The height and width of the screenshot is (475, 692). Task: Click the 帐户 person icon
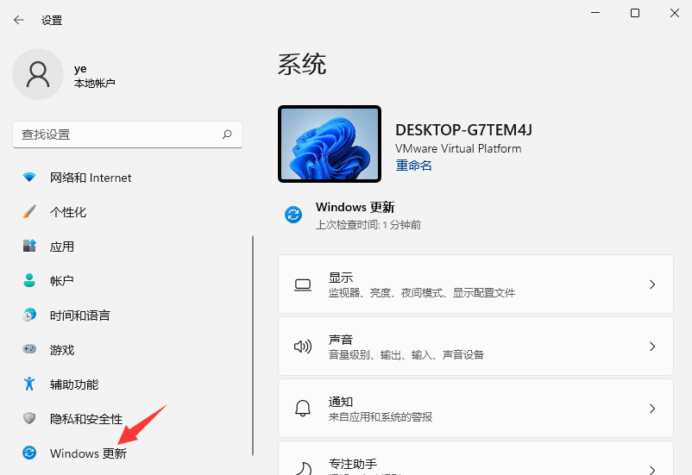coord(29,281)
